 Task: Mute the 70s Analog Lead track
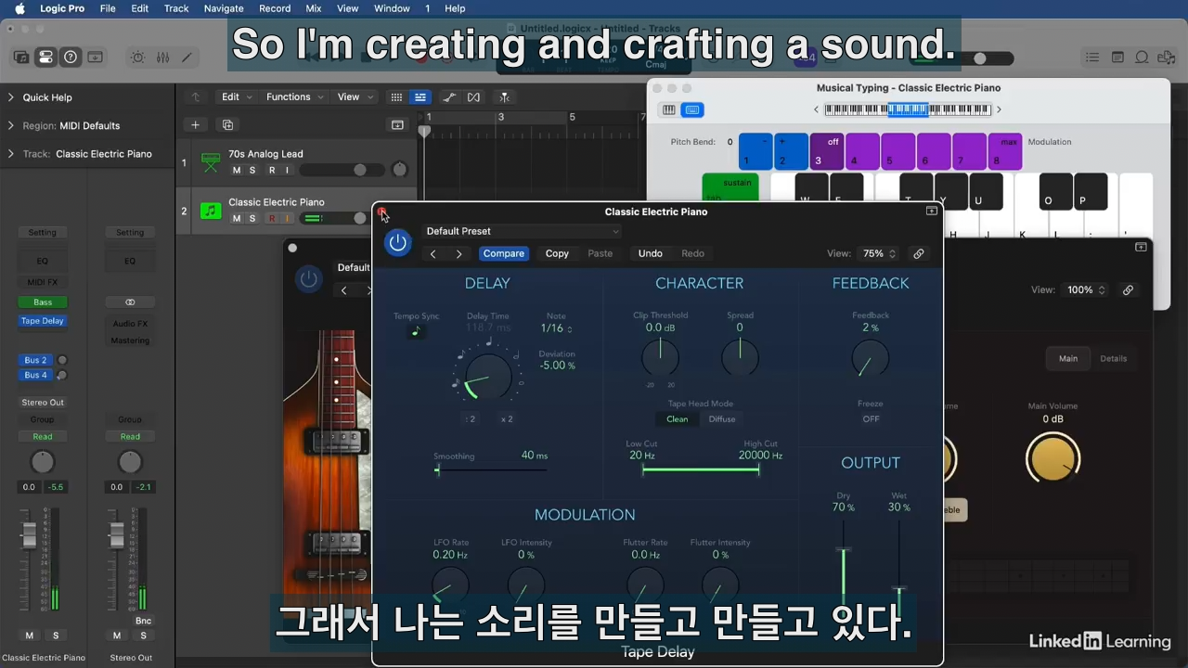coord(237,170)
